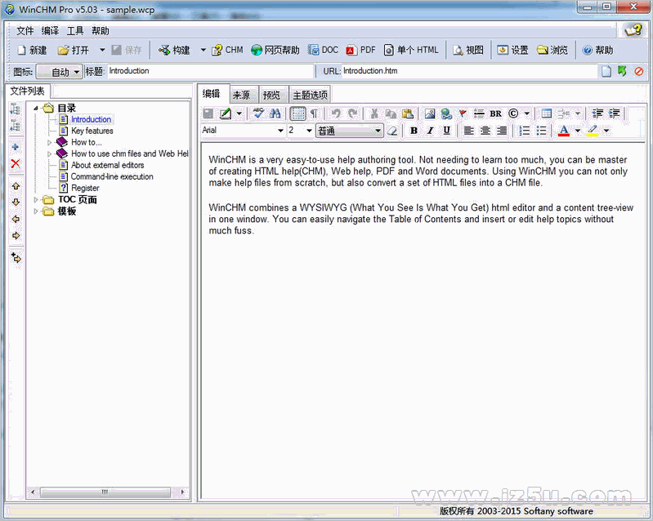
Task: Click the redo arrow icon
Action: tap(353, 114)
